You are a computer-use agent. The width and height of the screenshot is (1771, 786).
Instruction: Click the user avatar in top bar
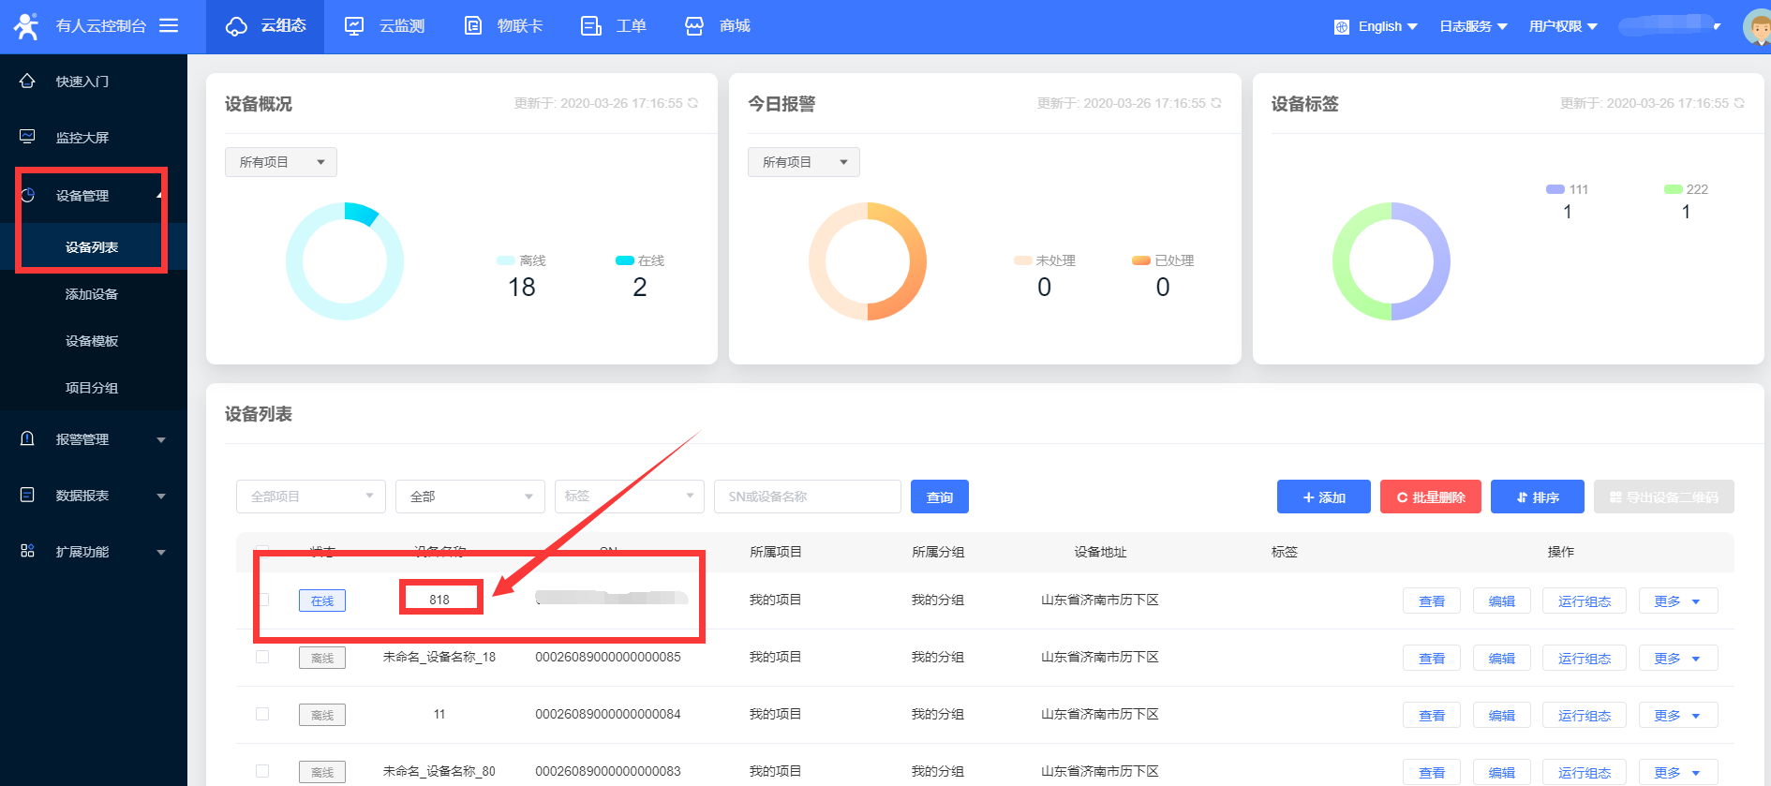tap(1756, 26)
